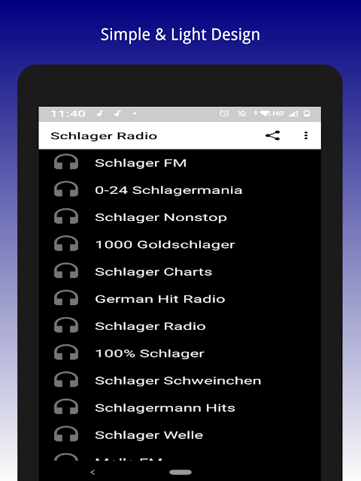The image size is (361, 481).
Task: Tap the home pill navigation handle
Action: pos(180,472)
